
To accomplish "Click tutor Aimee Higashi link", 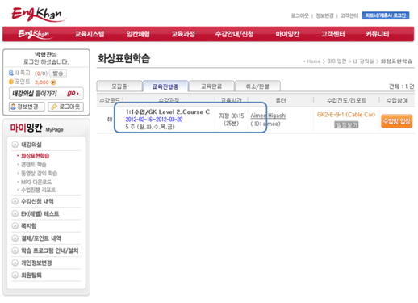I will [x=269, y=116].
